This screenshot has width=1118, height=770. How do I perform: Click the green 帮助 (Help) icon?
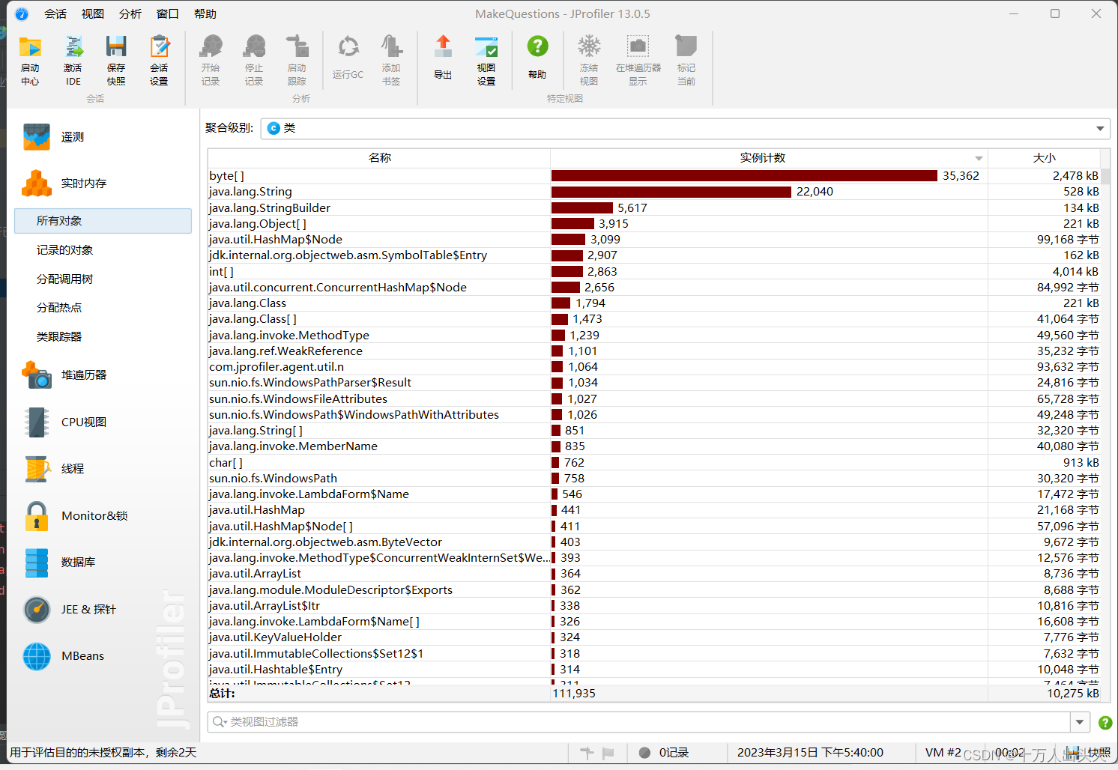[x=537, y=57]
